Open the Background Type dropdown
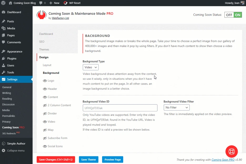This screenshot has width=246, height=164. pyautogui.click(x=91, y=67)
